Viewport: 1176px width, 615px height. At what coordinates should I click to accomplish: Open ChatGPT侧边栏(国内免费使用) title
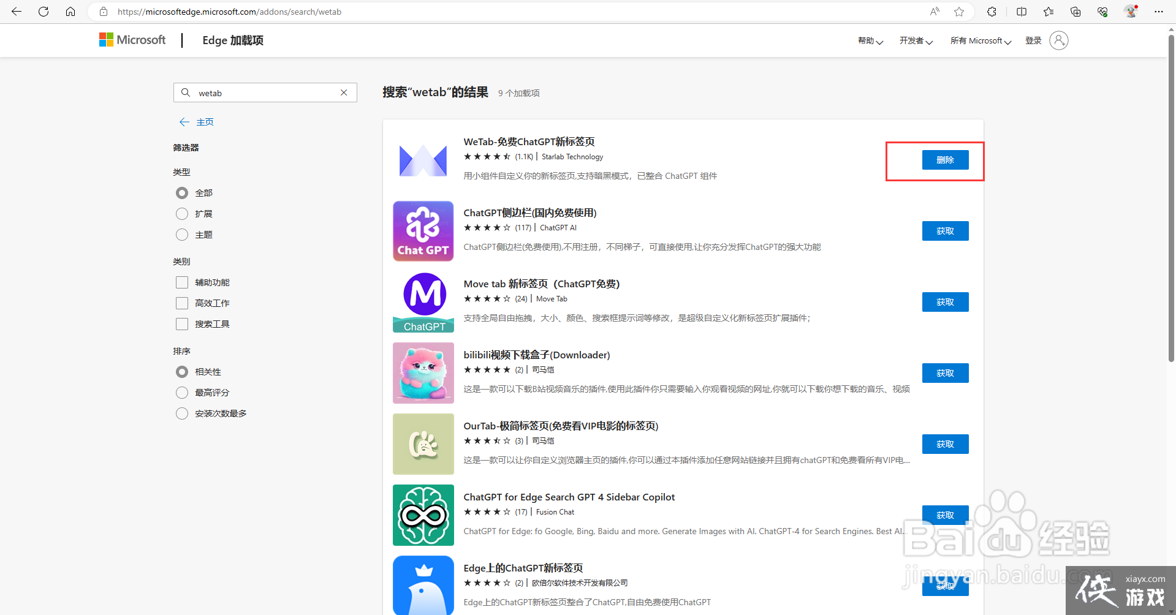[530, 213]
